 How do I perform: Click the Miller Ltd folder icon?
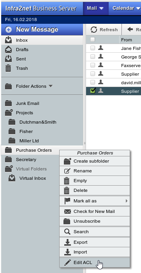12,141
